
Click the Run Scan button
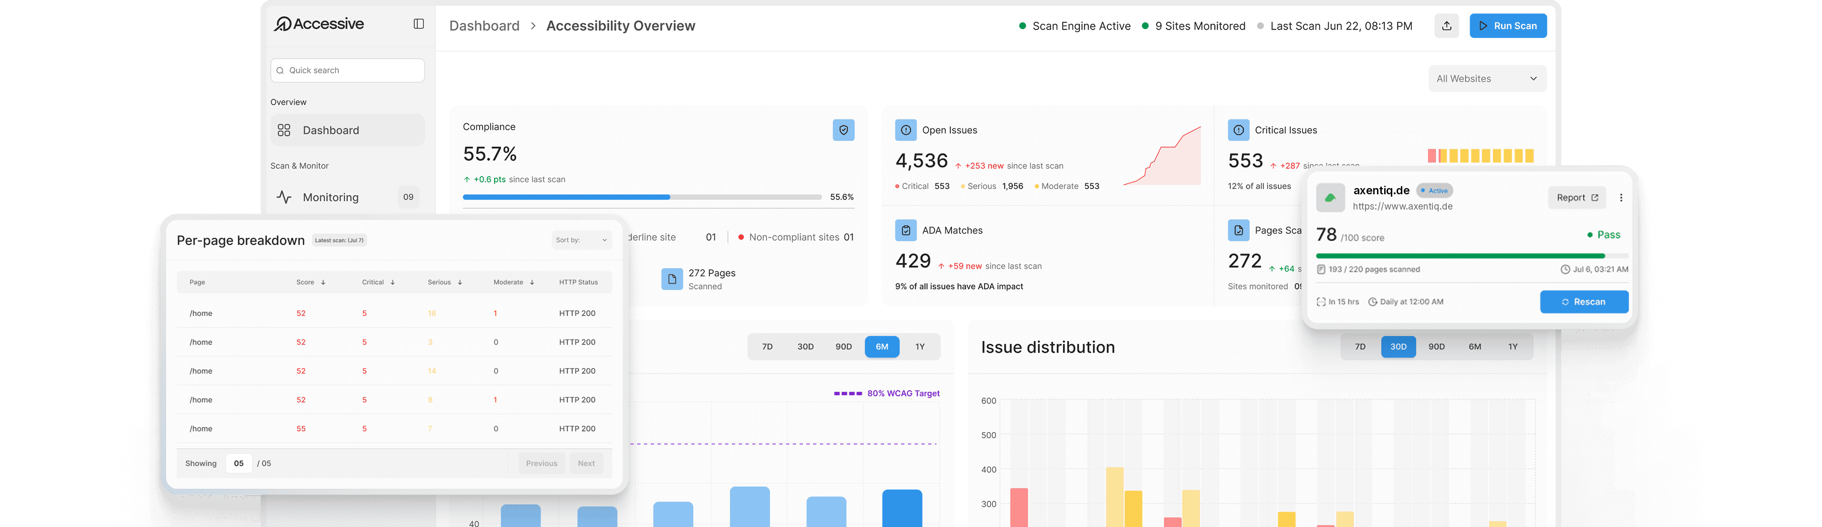[x=1508, y=26]
